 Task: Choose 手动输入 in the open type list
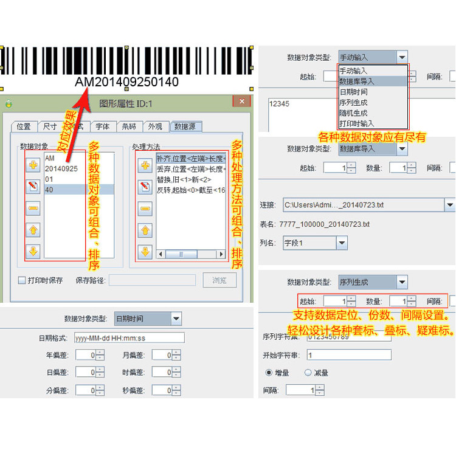coord(373,71)
